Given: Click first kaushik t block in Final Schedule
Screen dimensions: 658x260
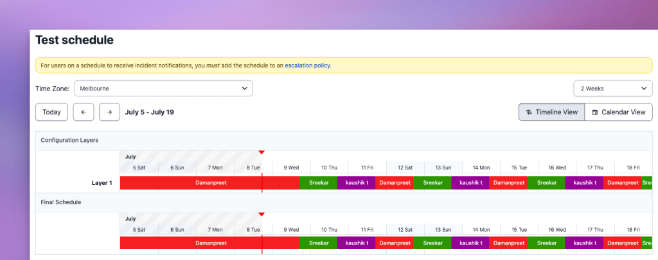Looking at the screenshot, I should pyautogui.click(x=356, y=243).
